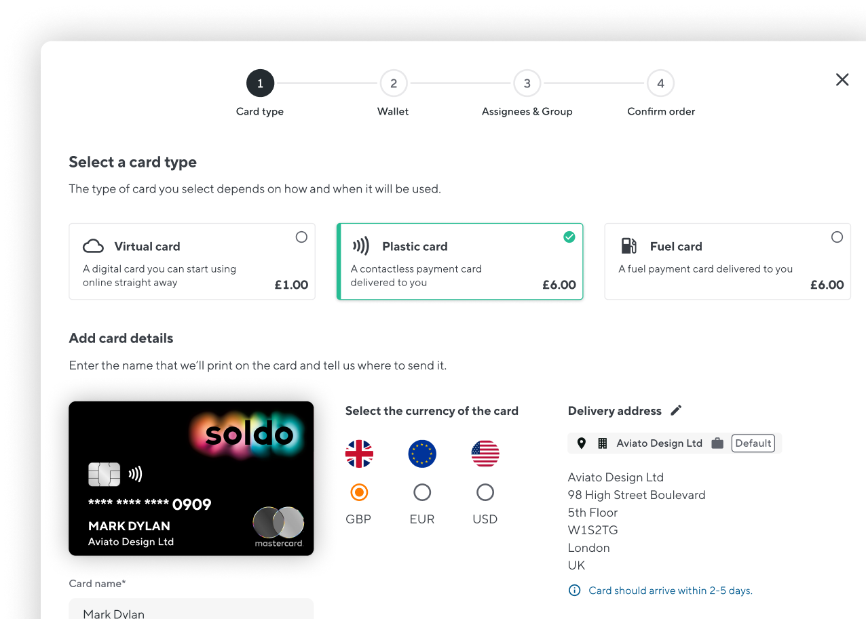This screenshot has width=866, height=619.
Task: Select the UK flag currency icon
Action: point(359,454)
